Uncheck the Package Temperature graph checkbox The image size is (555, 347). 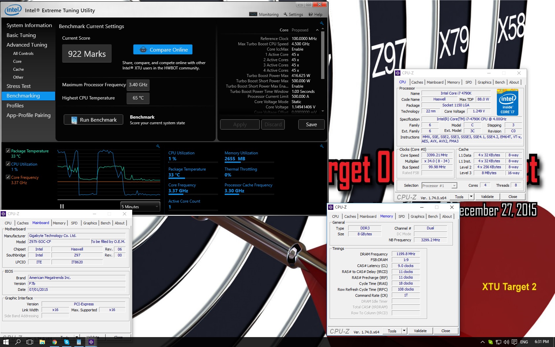(8, 151)
